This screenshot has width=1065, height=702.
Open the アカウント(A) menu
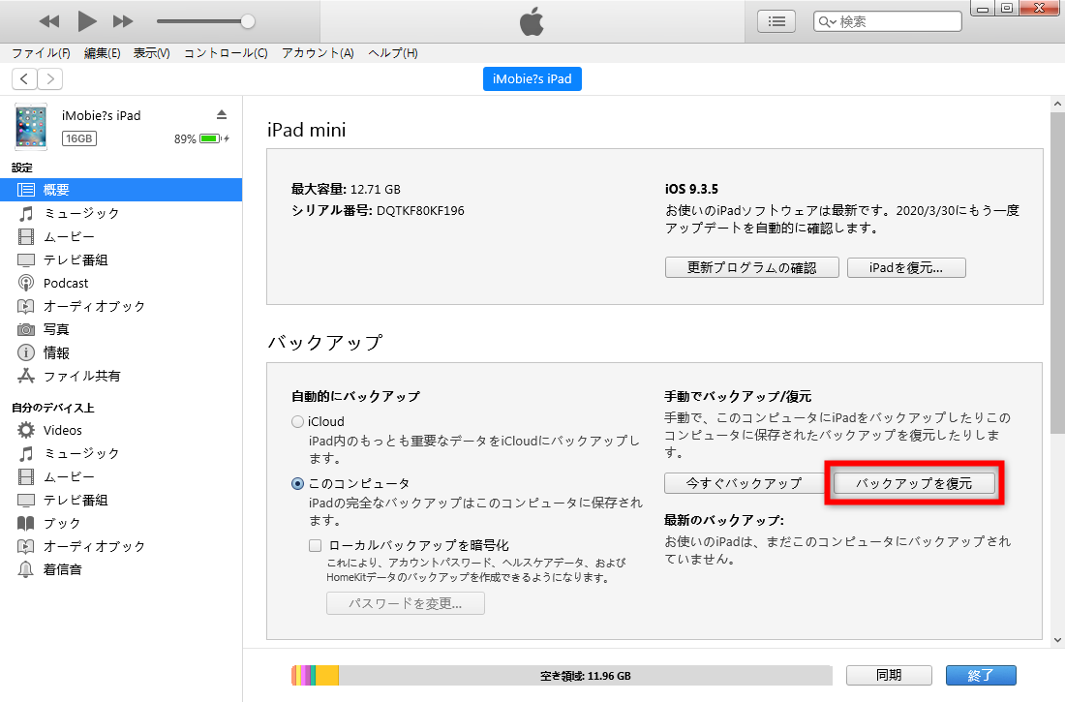tap(318, 53)
